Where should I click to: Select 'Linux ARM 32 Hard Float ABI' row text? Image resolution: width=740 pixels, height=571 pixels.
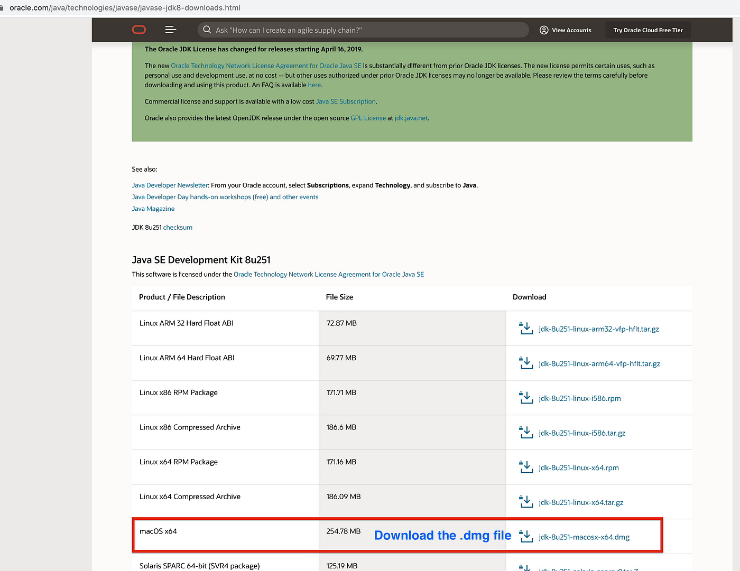186,323
